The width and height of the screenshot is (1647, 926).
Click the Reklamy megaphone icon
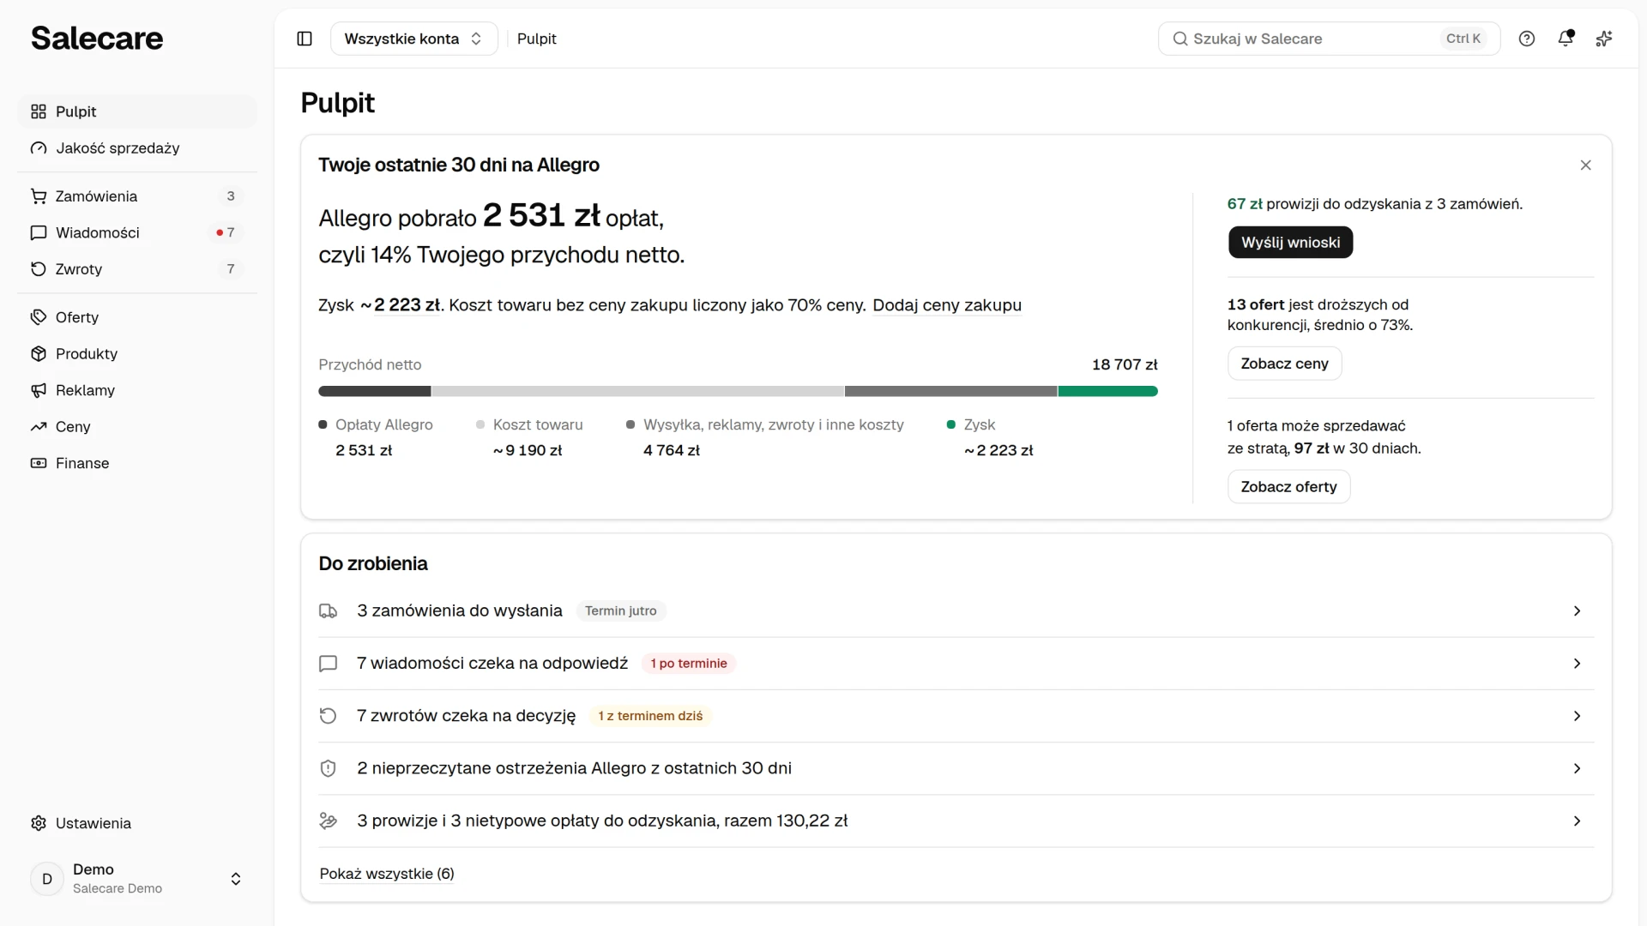coord(39,390)
